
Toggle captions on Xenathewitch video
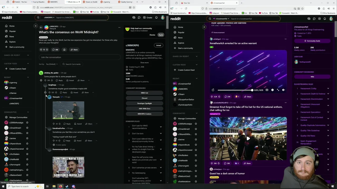pos(267,90)
